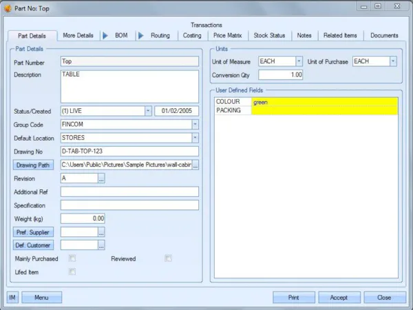Click the Conversion Qty field 1.00
Screen dimensions: 413x310
(x=281, y=75)
